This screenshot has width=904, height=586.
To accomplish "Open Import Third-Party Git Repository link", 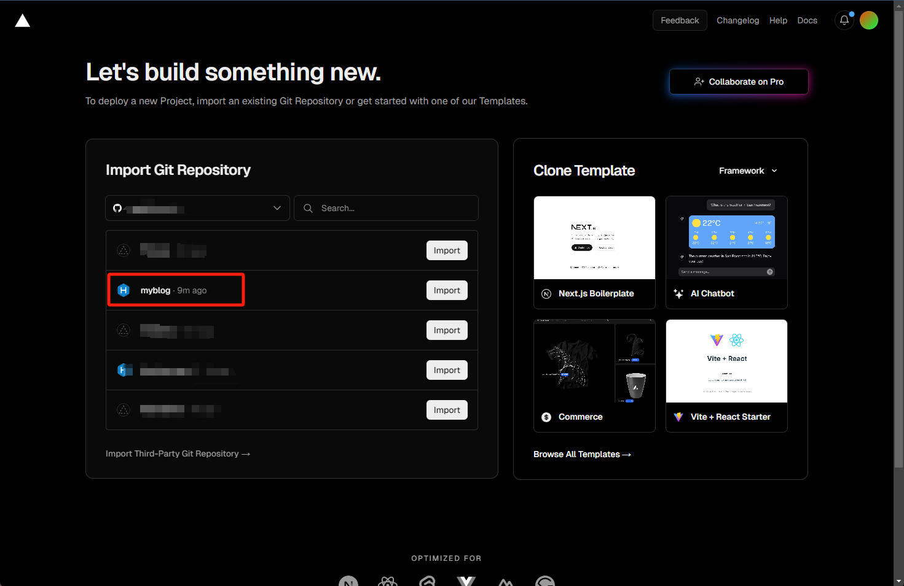I will pyautogui.click(x=178, y=454).
